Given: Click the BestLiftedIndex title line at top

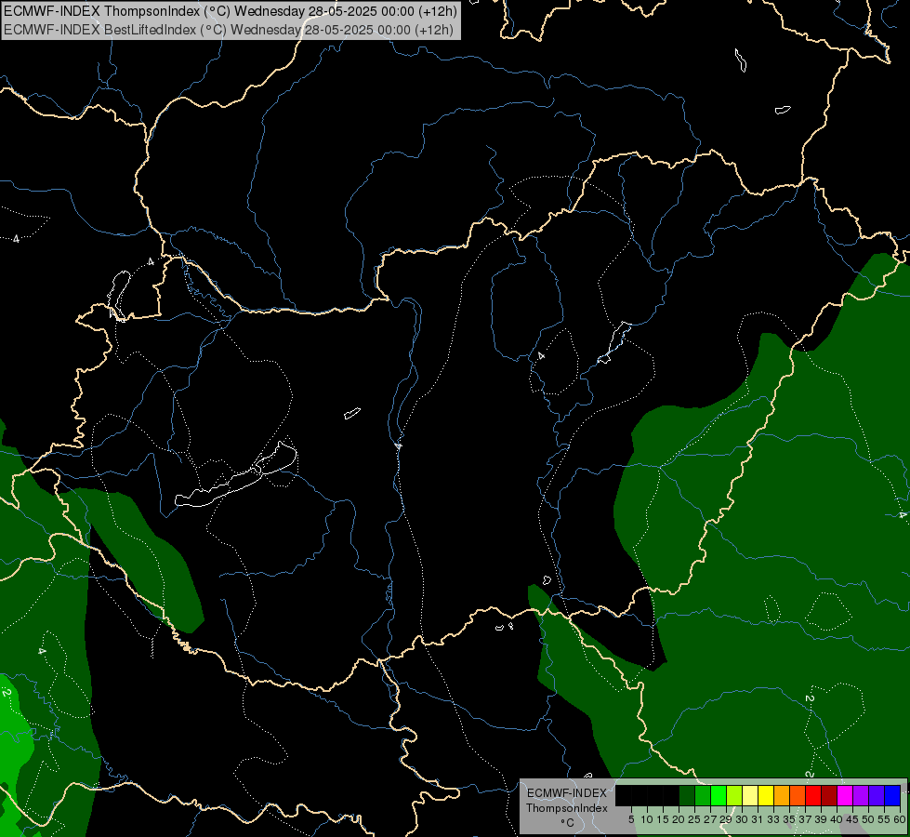Looking at the screenshot, I should [229, 30].
